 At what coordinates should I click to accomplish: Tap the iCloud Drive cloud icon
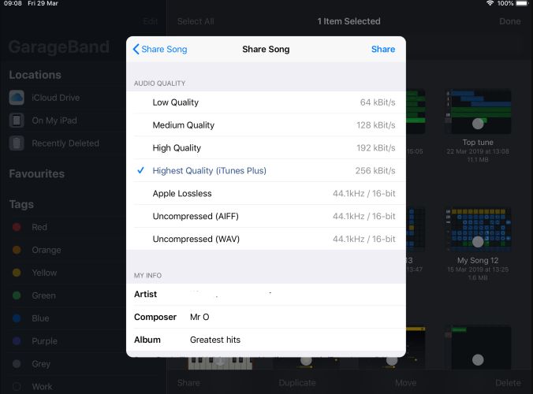point(17,98)
